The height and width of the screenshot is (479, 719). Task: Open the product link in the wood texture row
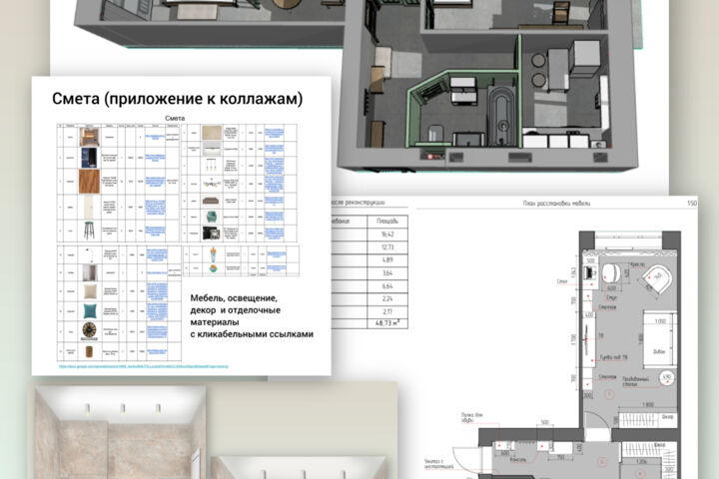pos(156,182)
